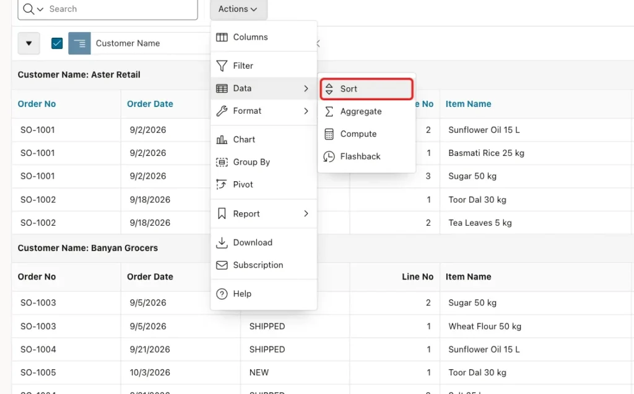
Task: Click Item Name header under Aster Retail
Action: [x=468, y=104]
